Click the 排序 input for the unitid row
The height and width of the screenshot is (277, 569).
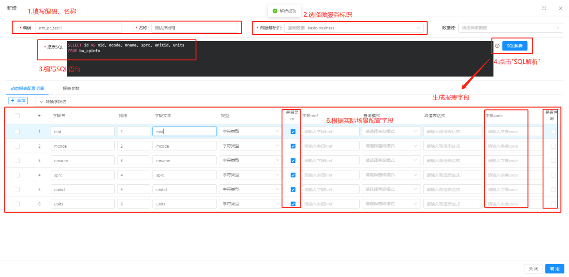tap(134, 189)
